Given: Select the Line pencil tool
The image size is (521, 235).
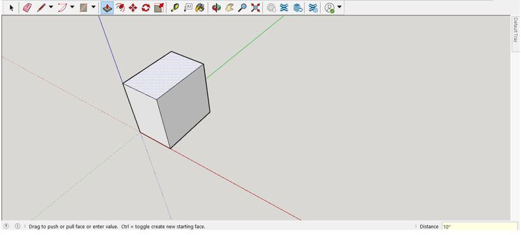Looking at the screenshot, I should point(41,8).
